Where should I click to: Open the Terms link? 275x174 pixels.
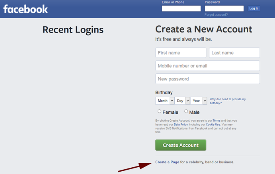(x=216, y=120)
